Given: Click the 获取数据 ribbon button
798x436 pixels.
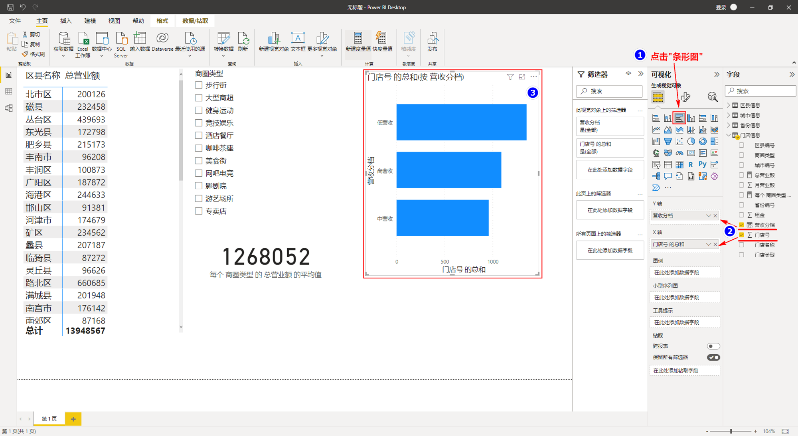Looking at the screenshot, I should coord(63,44).
